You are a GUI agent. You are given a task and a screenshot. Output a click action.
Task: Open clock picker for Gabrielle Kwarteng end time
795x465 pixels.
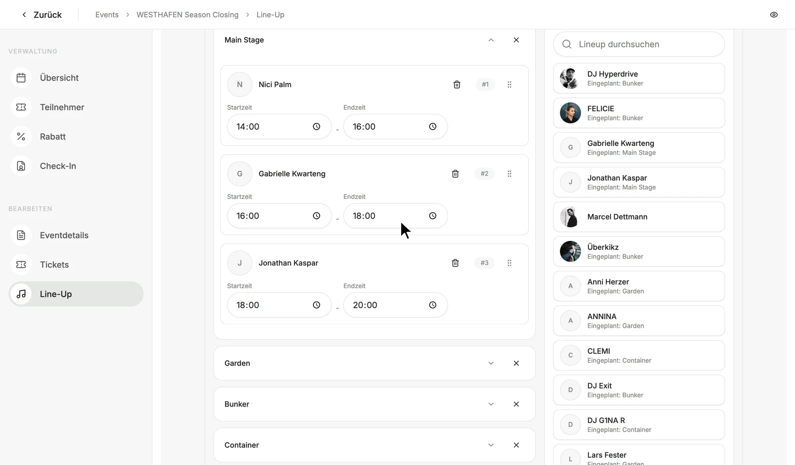point(433,216)
